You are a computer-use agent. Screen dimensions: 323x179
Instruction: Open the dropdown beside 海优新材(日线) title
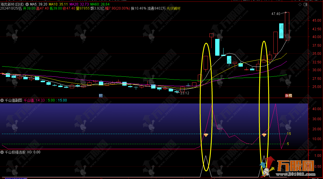tap(27, 4)
